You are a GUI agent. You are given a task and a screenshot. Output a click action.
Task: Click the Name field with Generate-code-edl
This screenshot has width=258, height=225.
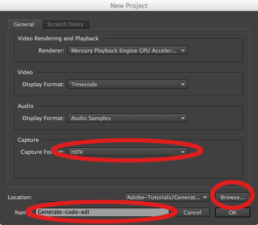(x=102, y=212)
